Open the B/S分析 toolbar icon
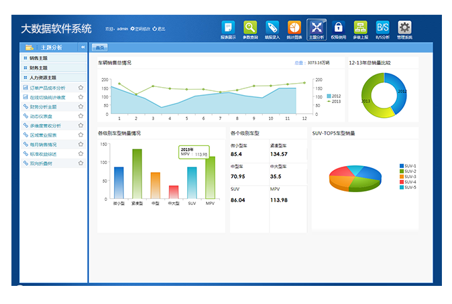 pos(382,28)
